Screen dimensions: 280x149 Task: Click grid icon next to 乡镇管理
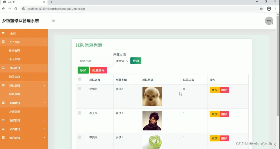coord(3,103)
